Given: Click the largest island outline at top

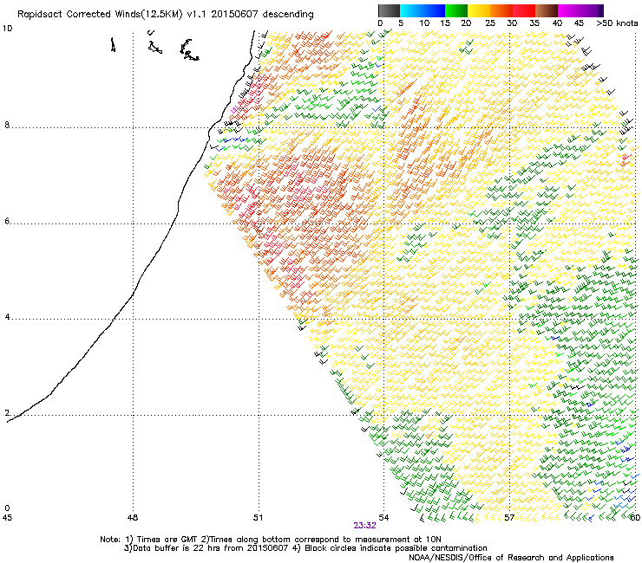Looking at the screenshot, I should coord(189,50).
